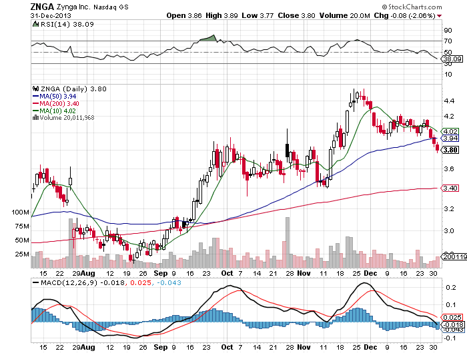Image resolution: width=467 pixels, height=353 pixels.
Task: Click the MACD -0.018 value in legend
Action: (x=112, y=282)
